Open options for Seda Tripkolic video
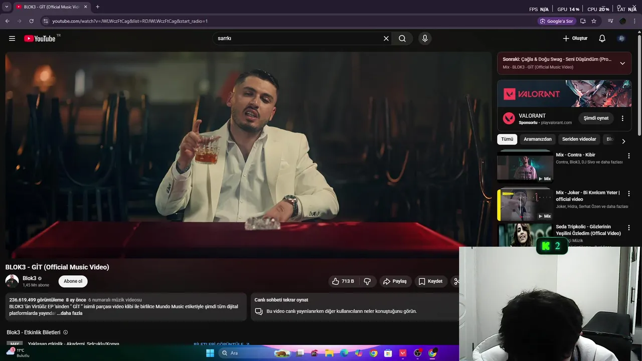Image resolution: width=642 pixels, height=361 pixels. click(629, 228)
